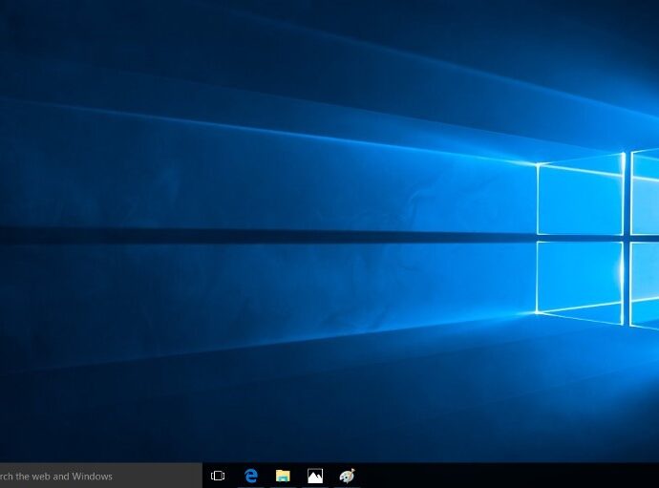This screenshot has width=659, height=488.
Task: Click the vertical divider between Windows logo panes
Action: point(627,239)
